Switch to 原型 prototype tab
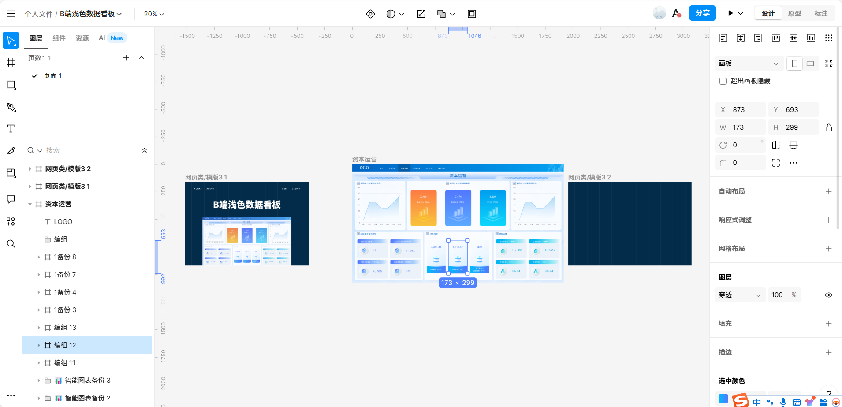 [794, 14]
